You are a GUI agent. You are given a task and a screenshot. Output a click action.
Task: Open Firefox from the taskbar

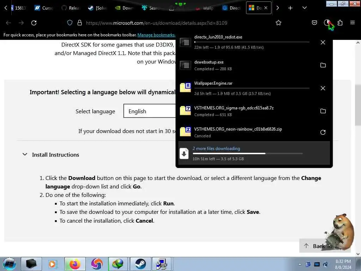(75, 264)
